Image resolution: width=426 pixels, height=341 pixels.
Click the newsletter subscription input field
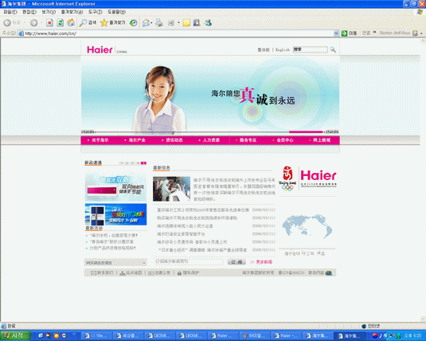tap(189, 261)
